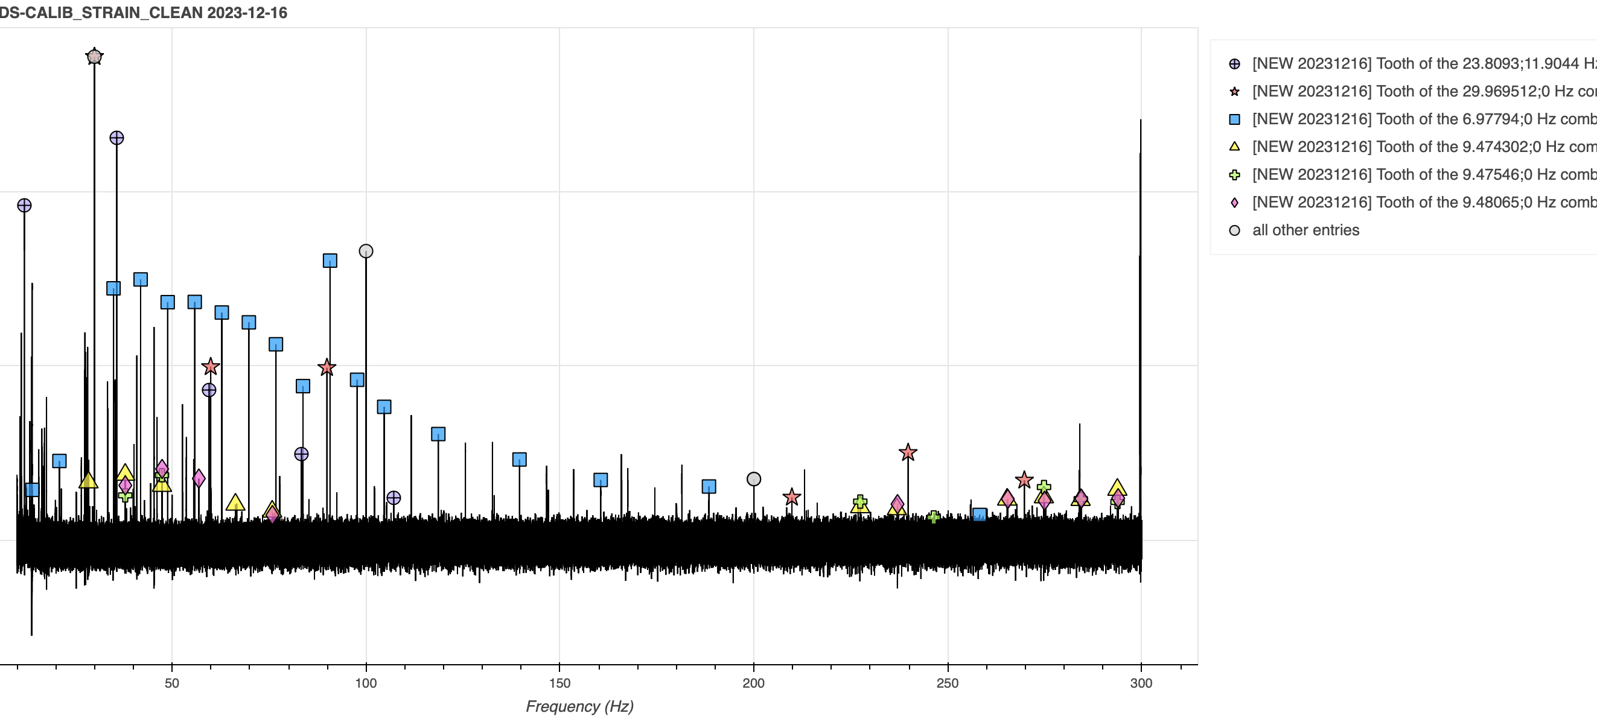Click the gray circle legend glyph
Viewport: 1597px width, 716px height.
pos(1234,230)
